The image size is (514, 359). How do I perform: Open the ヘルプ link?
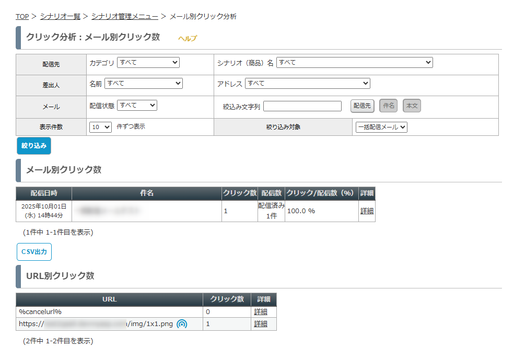tap(188, 38)
